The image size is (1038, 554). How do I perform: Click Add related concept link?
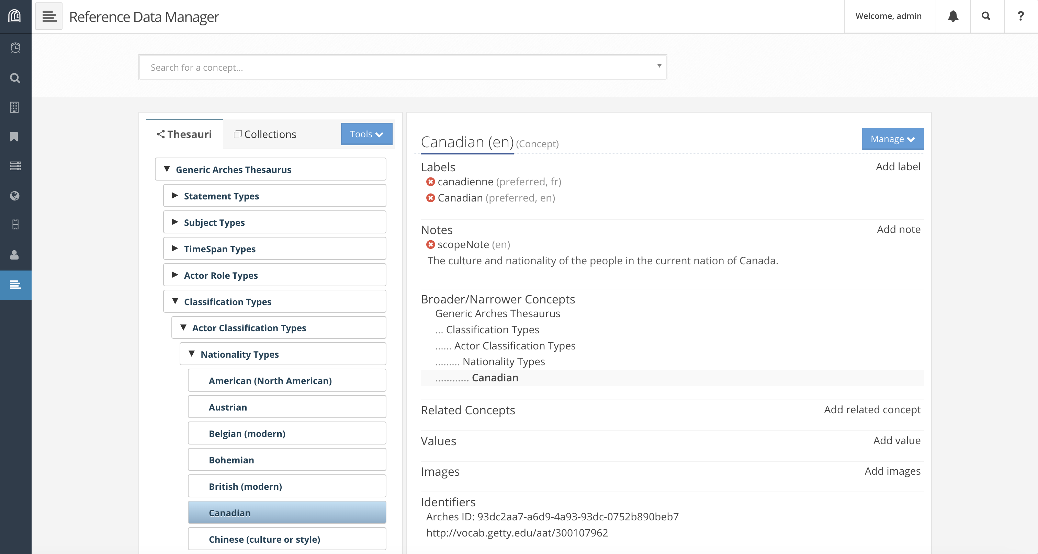pyautogui.click(x=872, y=410)
